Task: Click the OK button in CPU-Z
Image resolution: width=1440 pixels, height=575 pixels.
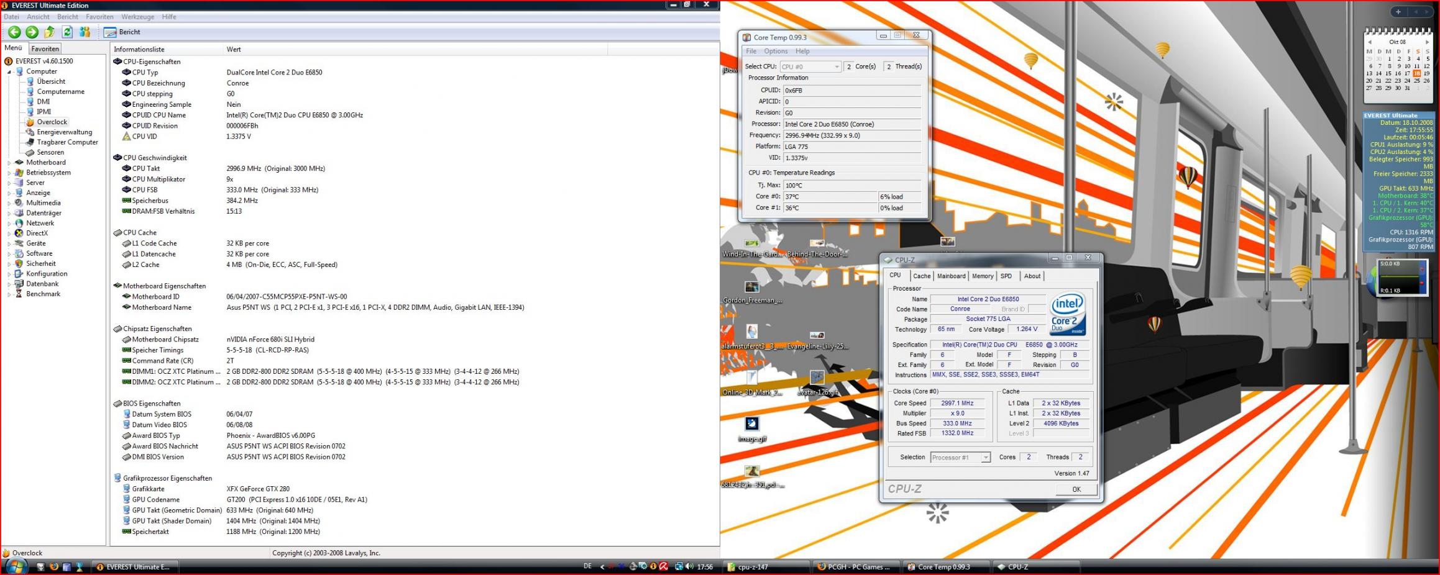Action: click(1076, 489)
